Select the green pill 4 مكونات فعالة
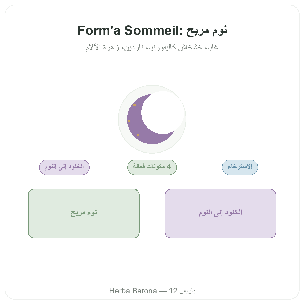The height and width of the screenshot is (304, 304). [x=152, y=167]
